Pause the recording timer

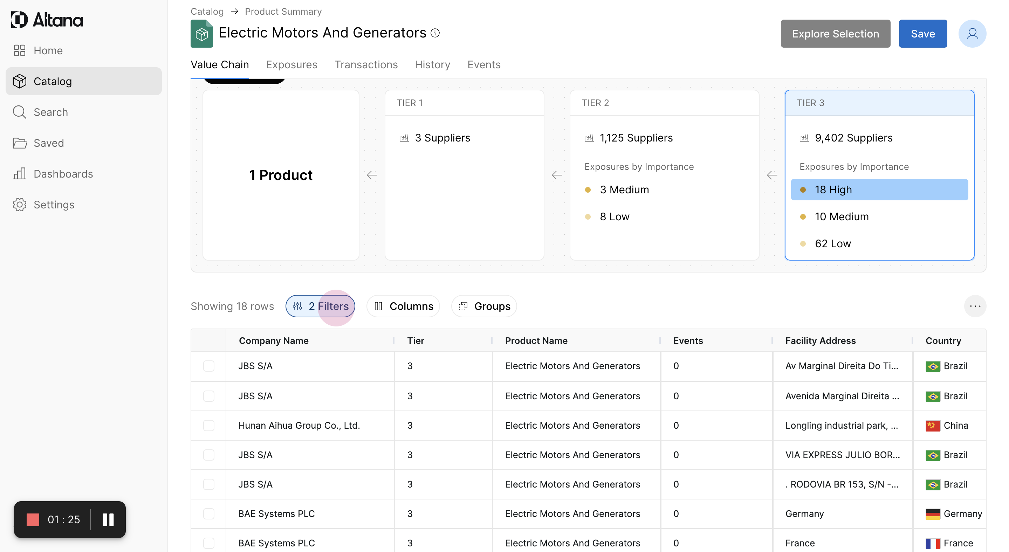tap(108, 519)
